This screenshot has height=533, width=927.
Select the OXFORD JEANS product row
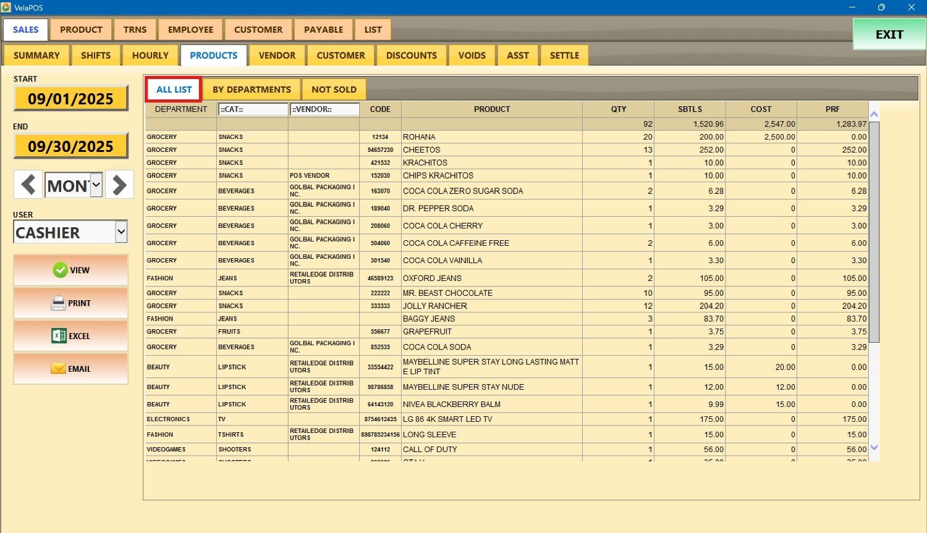491,279
